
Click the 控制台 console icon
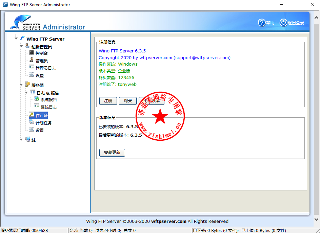32,52
